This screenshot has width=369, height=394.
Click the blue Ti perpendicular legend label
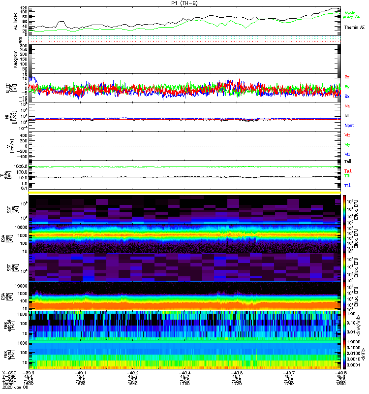click(347, 186)
